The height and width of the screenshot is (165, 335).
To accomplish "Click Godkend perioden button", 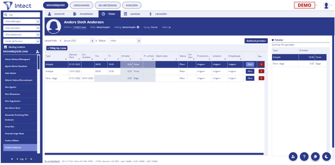I will (x=256, y=41).
